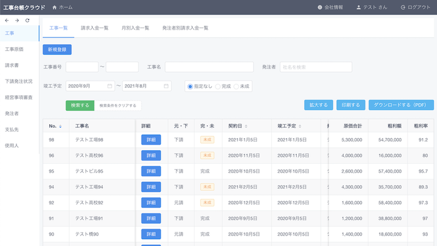Open 工事 in the sidebar

pos(19,33)
